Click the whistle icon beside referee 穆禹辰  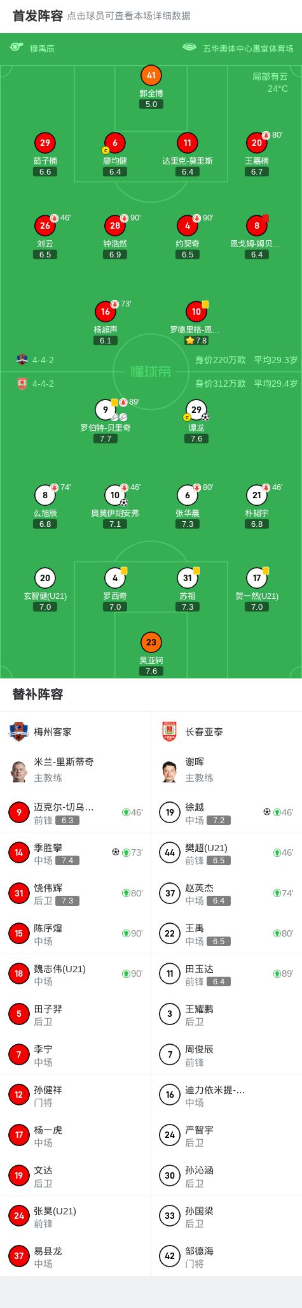point(17,48)
